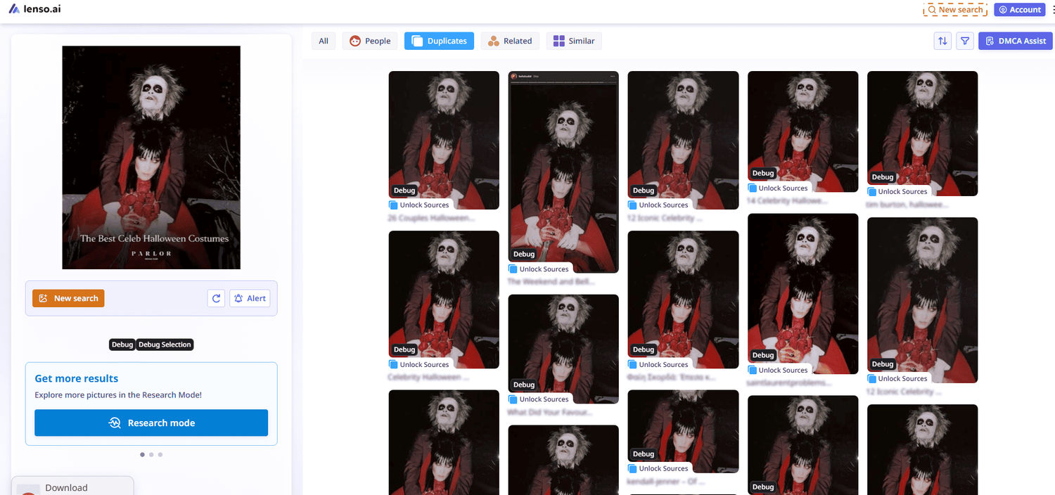Open 'The Weekend and Bell...' result image

pyautogui.click(x=563, y=172)
